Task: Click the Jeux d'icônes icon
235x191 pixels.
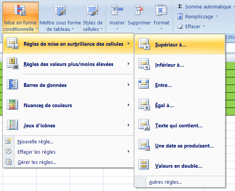Action: point(13,125)
